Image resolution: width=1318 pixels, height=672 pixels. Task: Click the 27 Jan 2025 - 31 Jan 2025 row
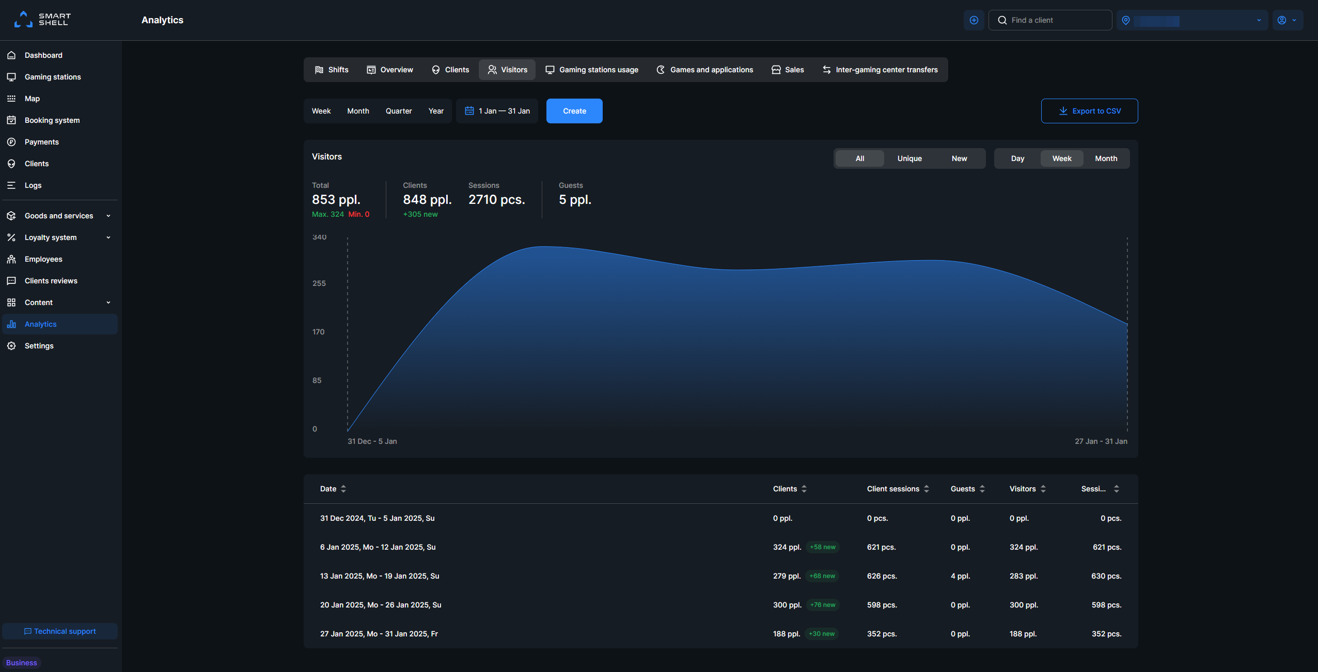[x=720, y=634]
